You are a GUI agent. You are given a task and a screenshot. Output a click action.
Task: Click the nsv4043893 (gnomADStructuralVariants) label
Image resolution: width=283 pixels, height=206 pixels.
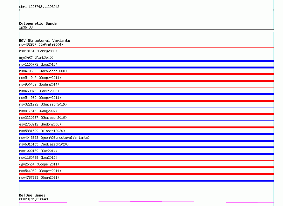pyautogui.click(x=54, y=138)
